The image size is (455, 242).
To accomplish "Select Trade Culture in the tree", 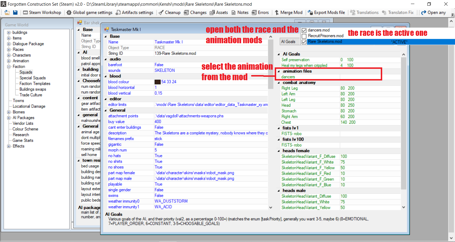I will click(31, 95).
